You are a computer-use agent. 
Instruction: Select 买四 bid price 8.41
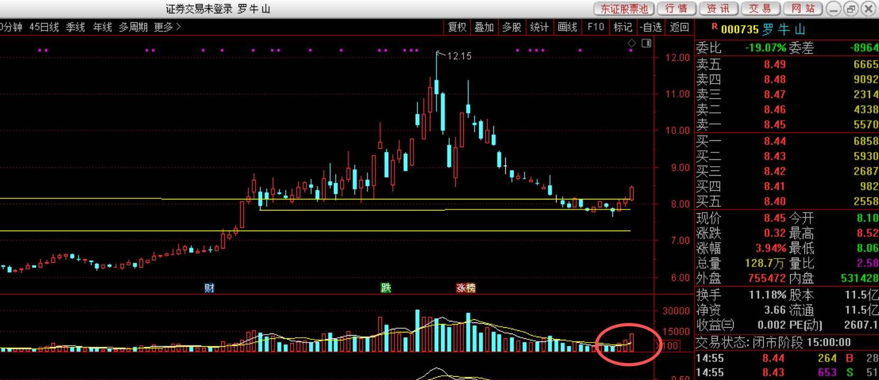(774, 186)
